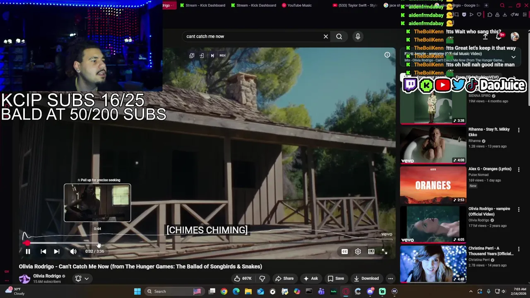Switch to the Taylor Swift browser tab
The image size is (530, 298).
point(356,5)
